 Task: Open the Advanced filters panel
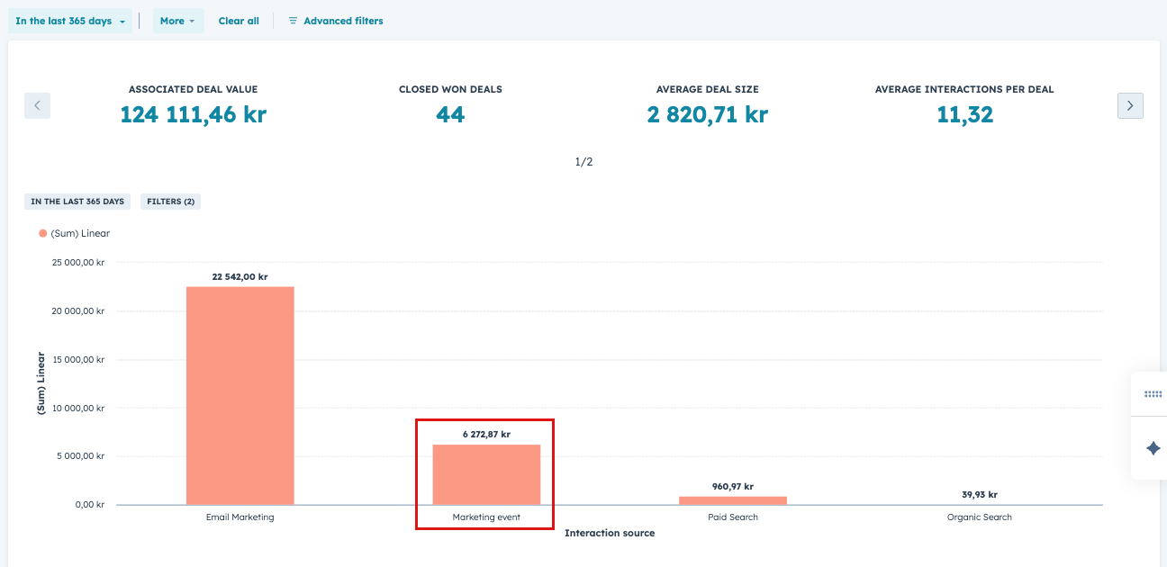tap(343, 20)
